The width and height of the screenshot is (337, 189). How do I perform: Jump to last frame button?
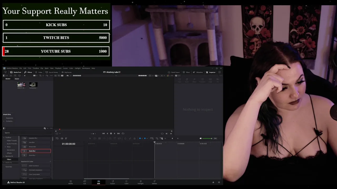[x=118, y=133]
